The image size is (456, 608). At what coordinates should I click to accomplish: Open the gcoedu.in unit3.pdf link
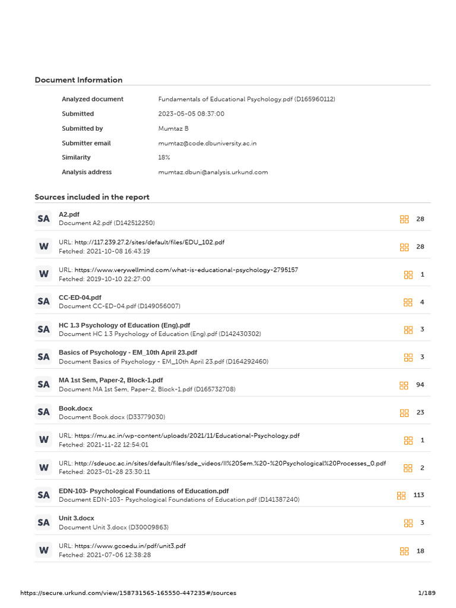130,546
